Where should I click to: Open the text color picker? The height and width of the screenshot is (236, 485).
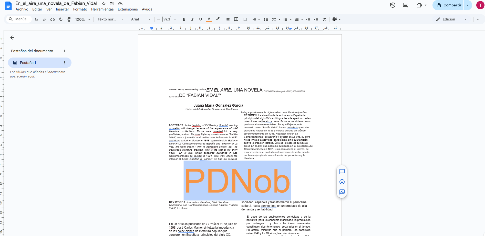point(209,19)
